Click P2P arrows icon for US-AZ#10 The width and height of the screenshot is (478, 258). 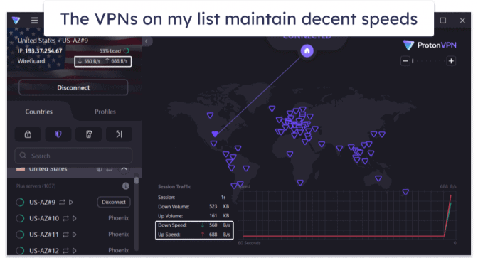pos(66,218)
